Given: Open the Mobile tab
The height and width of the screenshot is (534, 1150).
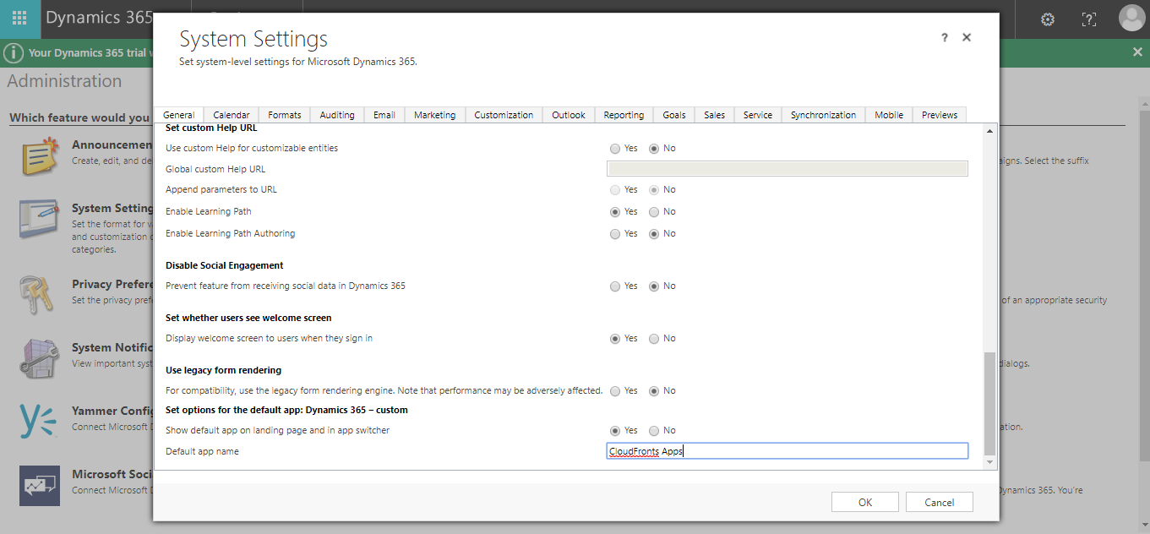Looking at the screenshot, I should pos(889,115).
